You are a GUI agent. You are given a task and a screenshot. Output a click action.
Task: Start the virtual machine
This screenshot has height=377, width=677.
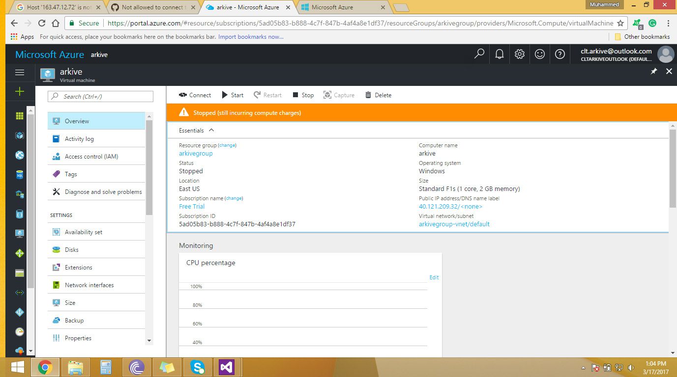point(232,95)
